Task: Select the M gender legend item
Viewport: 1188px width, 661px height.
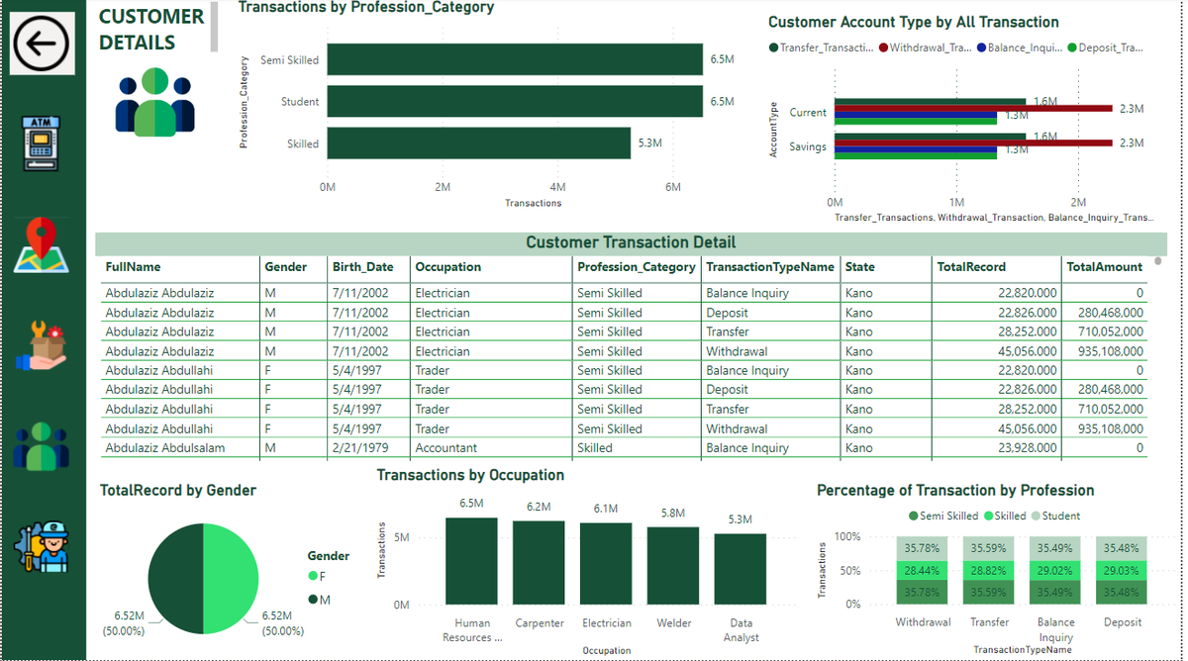Action: coord(318,600)
